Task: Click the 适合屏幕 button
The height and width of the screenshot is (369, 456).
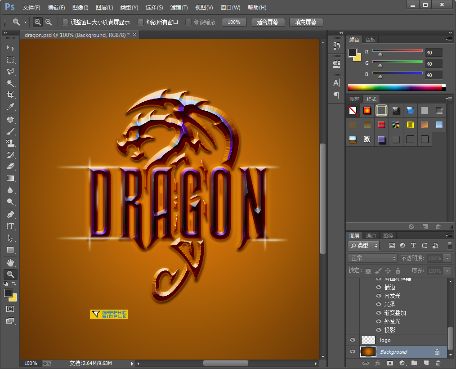Action: pos(268,22)
